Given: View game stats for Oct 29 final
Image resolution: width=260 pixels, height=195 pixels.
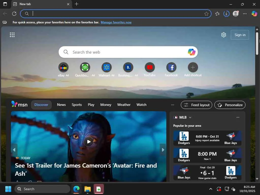Looking at the screenshot, I should pyautogui.click(x=207, y=178).
